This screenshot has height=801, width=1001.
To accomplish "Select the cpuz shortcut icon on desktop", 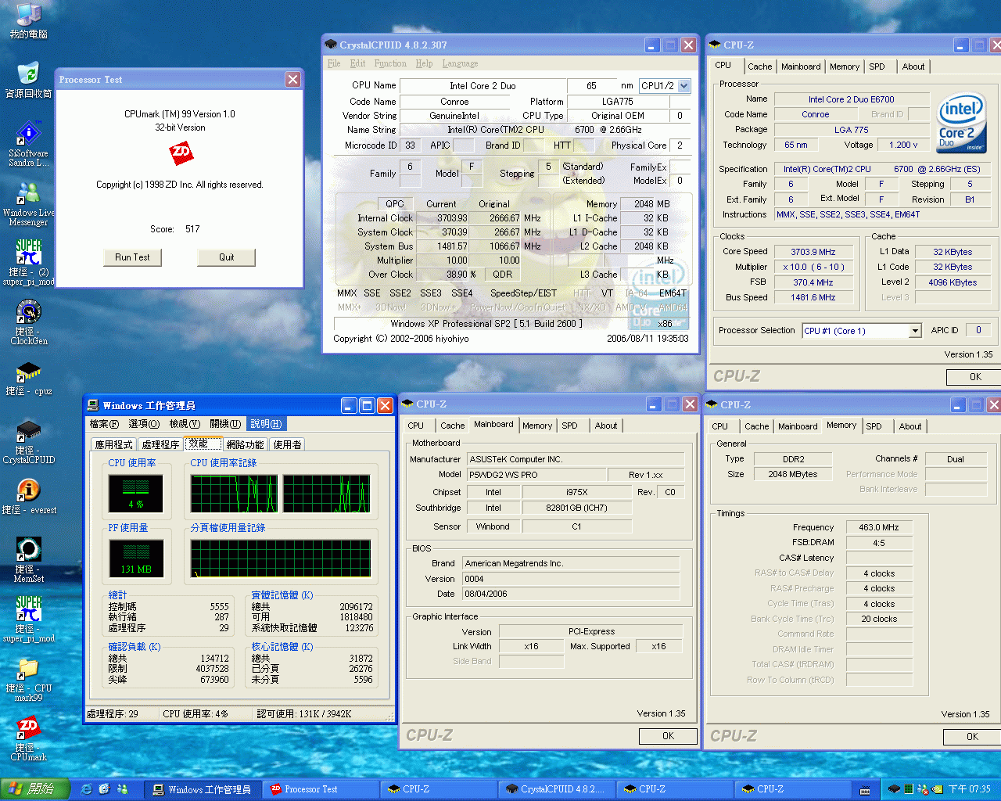I will click(28, 378).
